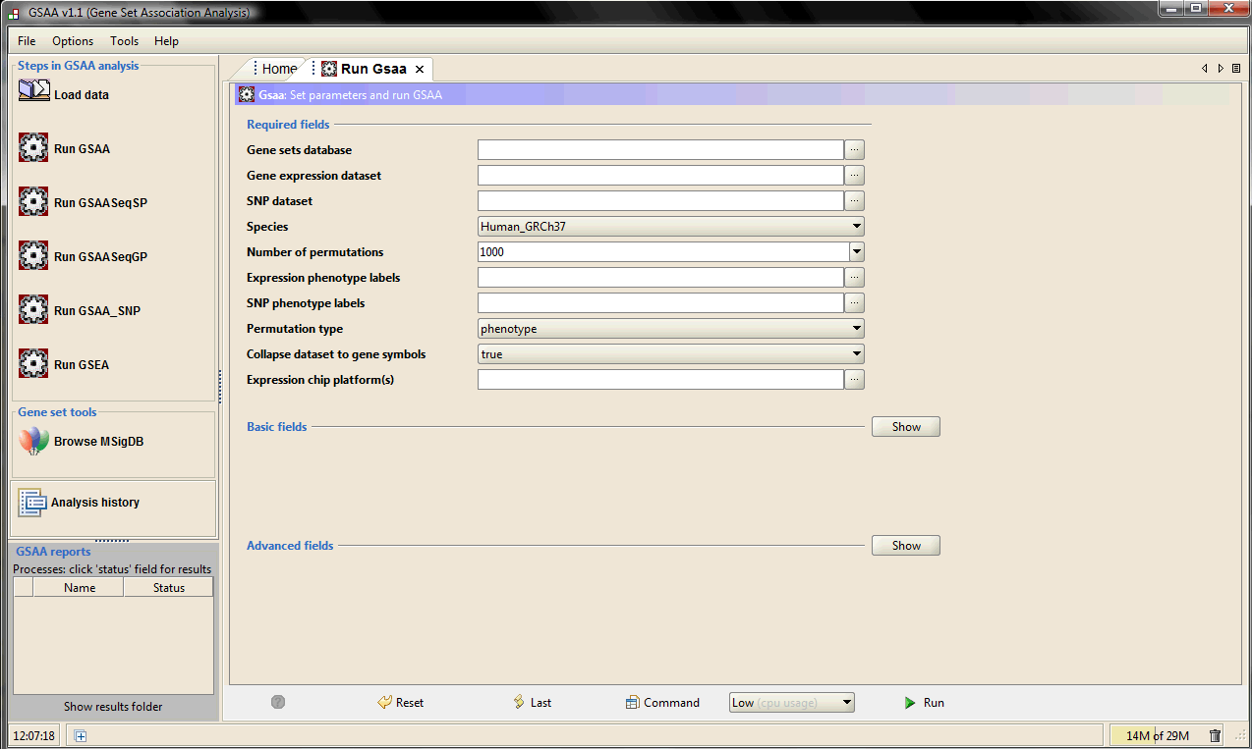Image resolution: width=1252 pixels, height=749 pixels.
Task: Open Collapse dataset to gene symbols dropdown
Action: [670, 353]
